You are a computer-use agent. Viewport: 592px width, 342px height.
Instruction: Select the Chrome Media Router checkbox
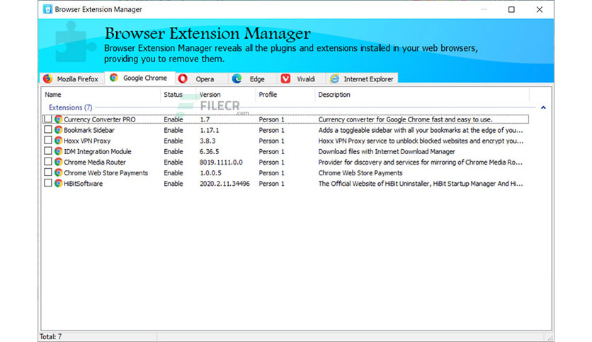(48, 162)
